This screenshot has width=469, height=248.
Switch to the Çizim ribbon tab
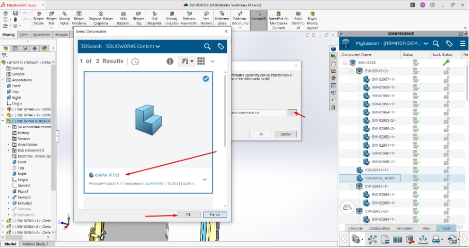click(x=24, y=35)
